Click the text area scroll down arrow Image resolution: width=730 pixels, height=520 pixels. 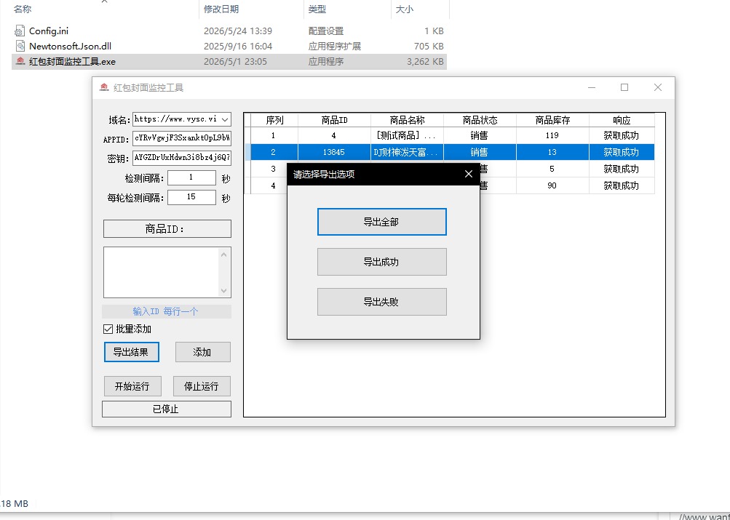[224, 291]
